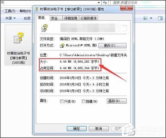Image resolution: width=166 pixels, height=138 pixels.
Task: Click the view mode icon in the toolbar
Action: pos(145,18)
